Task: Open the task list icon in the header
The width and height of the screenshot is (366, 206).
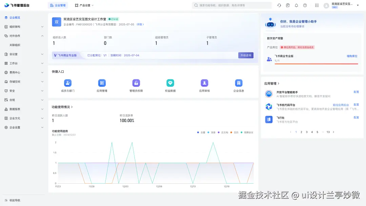Action: tap(288, 5)
